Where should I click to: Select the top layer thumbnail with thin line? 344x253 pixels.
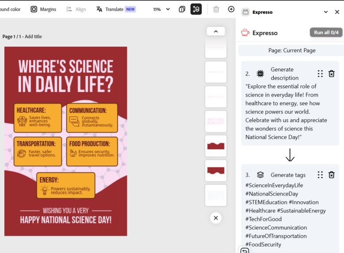pyautogui.click(x=216, y=48)
